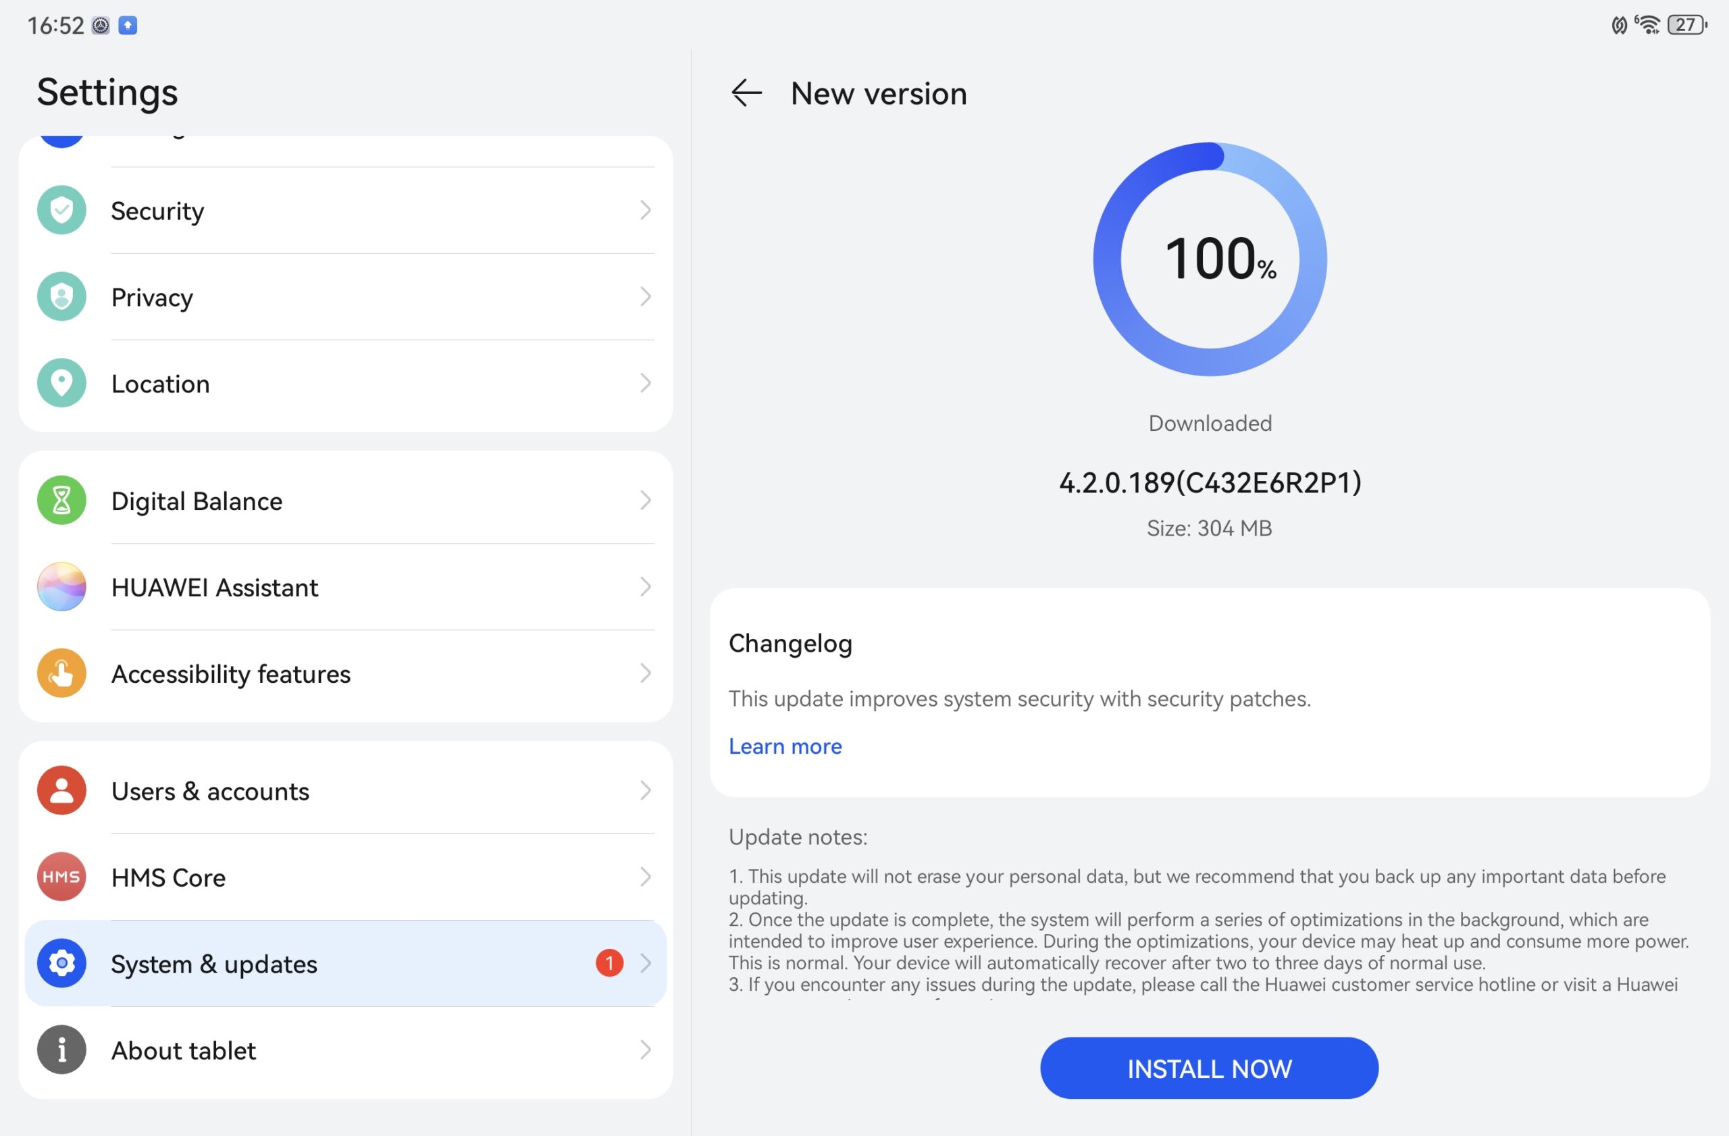Tap the Changelog heading

pyautogui.click(x=790, y=644)
